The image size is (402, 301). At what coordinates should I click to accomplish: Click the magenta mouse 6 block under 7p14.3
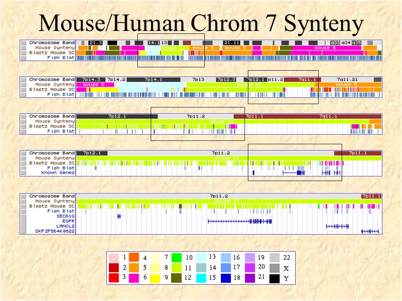coord(95,84)
